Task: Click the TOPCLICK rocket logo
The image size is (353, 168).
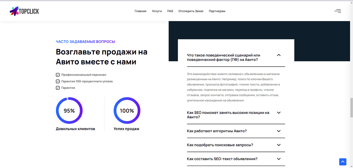Action: (24, 11)
